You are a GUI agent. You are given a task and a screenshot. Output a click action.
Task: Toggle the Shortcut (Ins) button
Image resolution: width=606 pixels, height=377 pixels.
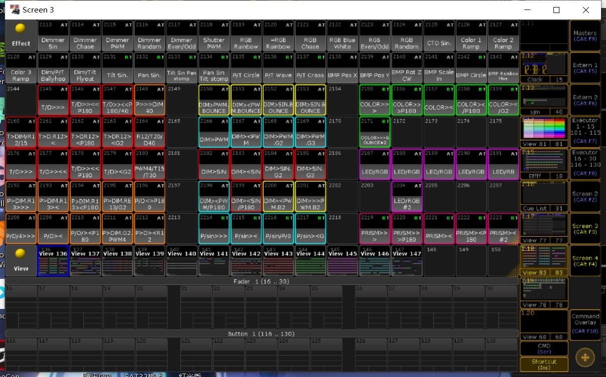(544, 364)
